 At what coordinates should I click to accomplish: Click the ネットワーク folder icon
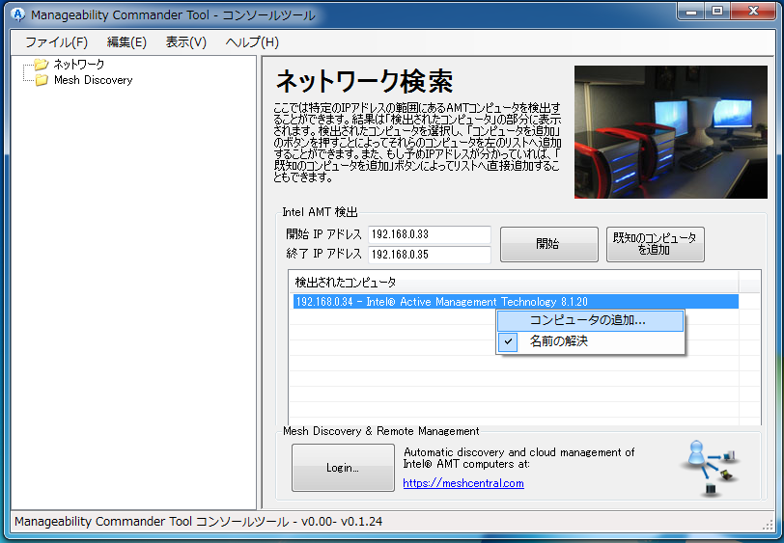pyautogui.click(x=41, y=65)
